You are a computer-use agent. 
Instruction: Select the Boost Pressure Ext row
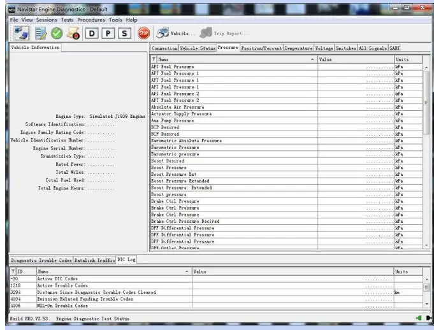(x=287, y=175)
